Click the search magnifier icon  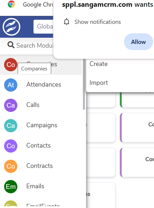(x=11, y=45)
